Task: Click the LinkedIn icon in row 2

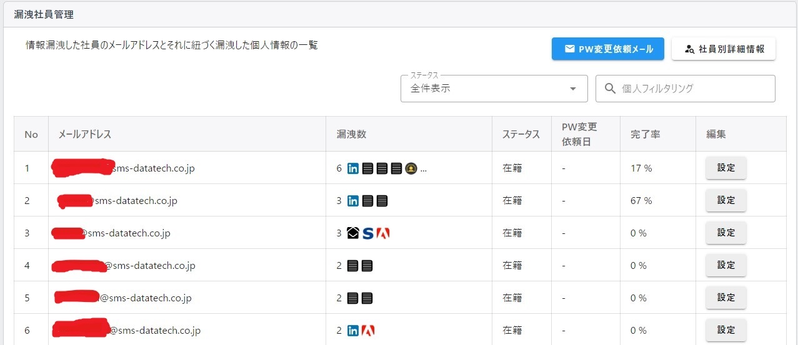Action: click(353, 201)
